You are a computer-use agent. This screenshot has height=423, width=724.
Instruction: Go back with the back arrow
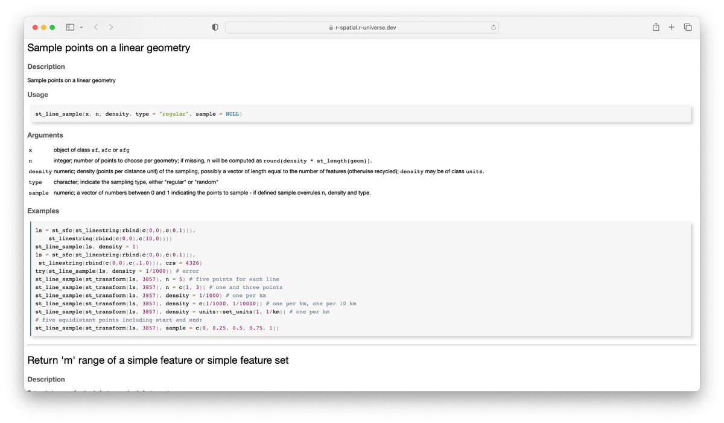(x=95, y=27)
